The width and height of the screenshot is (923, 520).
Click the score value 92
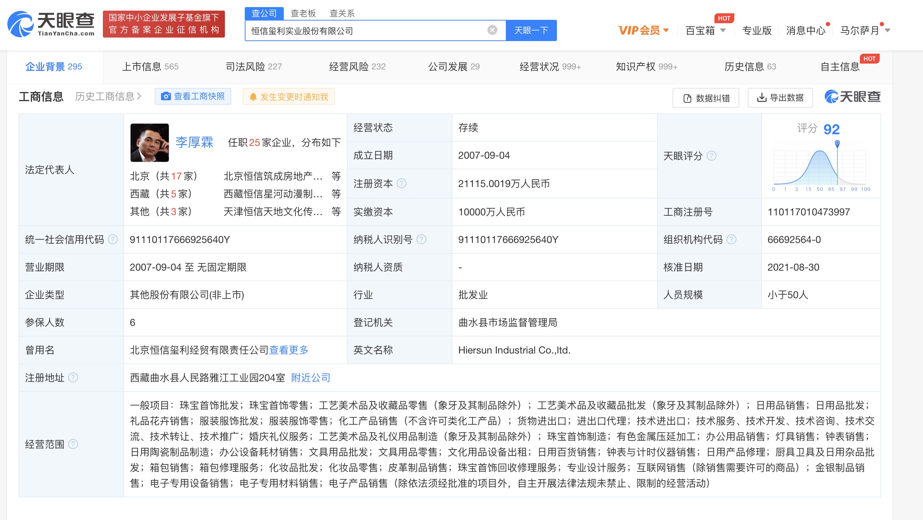click(831, 129)
